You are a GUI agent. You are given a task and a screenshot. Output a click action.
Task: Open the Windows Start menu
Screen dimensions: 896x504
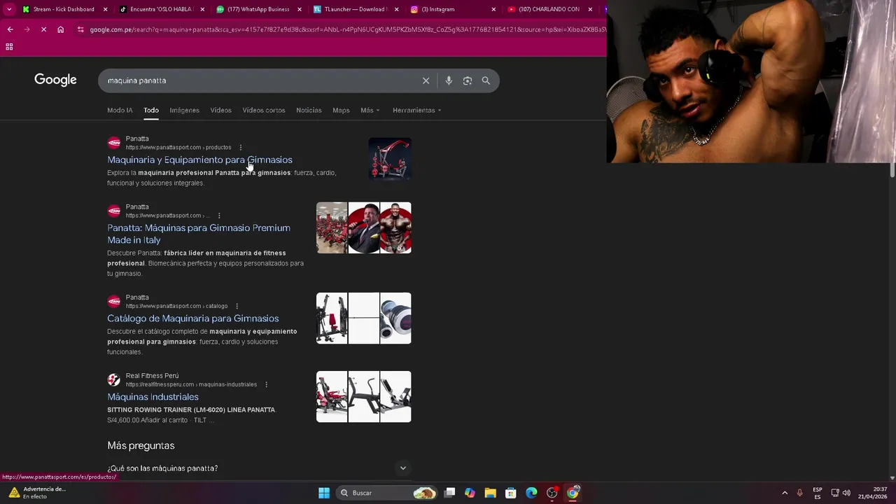click(x=324, y=493)
